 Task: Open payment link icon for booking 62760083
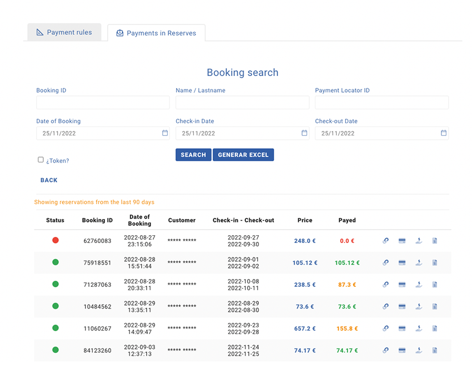coord(385,241)
